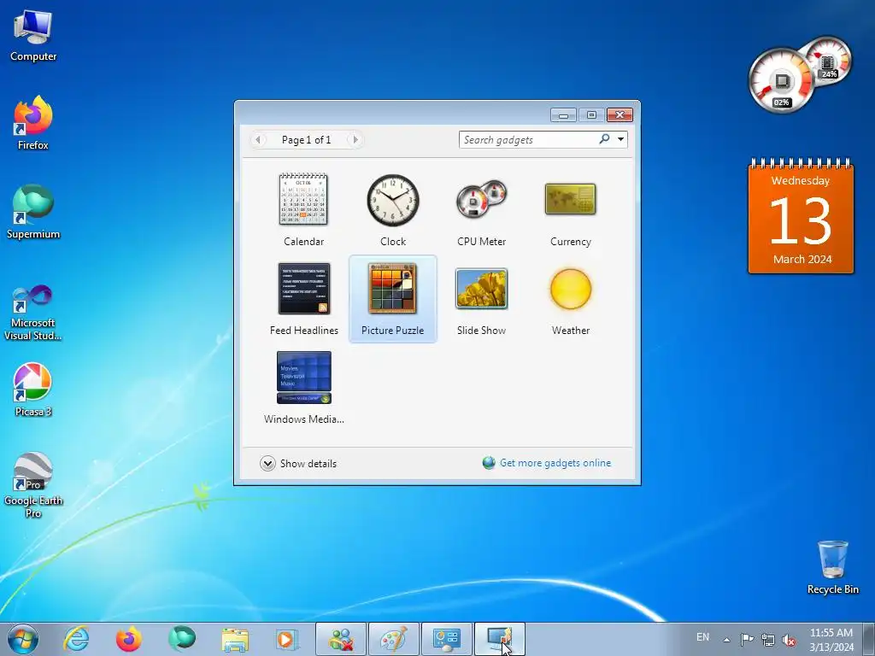Launch Firefox from the taskbar
This screenshot has width=875, height=656.
pyautogui.click(x=128, y=639)
